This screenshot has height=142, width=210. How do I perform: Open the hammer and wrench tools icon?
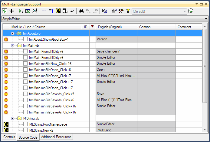tap(121, 11)
